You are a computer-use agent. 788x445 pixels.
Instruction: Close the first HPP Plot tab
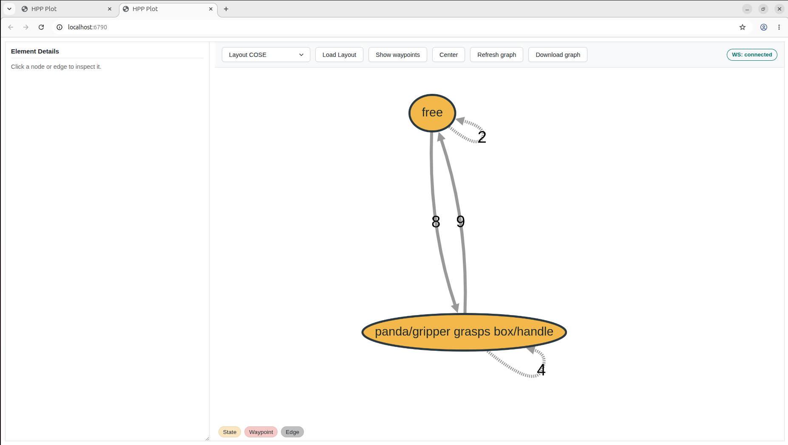pos(110,9)
